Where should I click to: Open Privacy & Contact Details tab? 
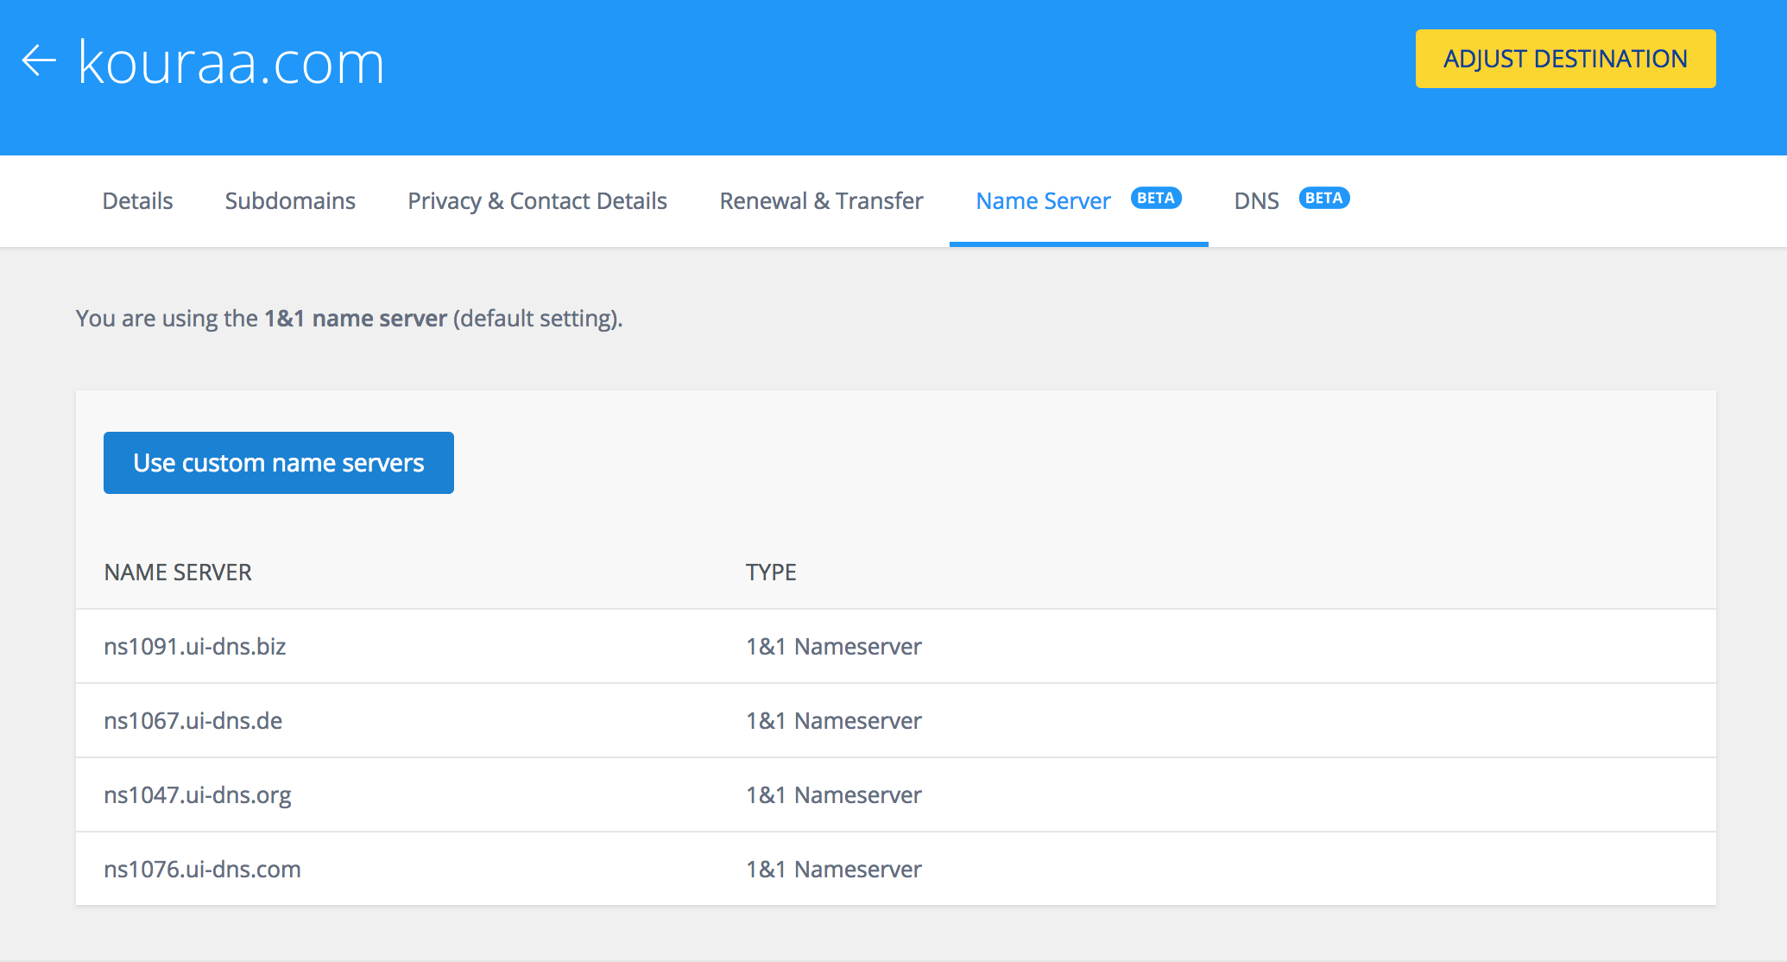(537, 201)
